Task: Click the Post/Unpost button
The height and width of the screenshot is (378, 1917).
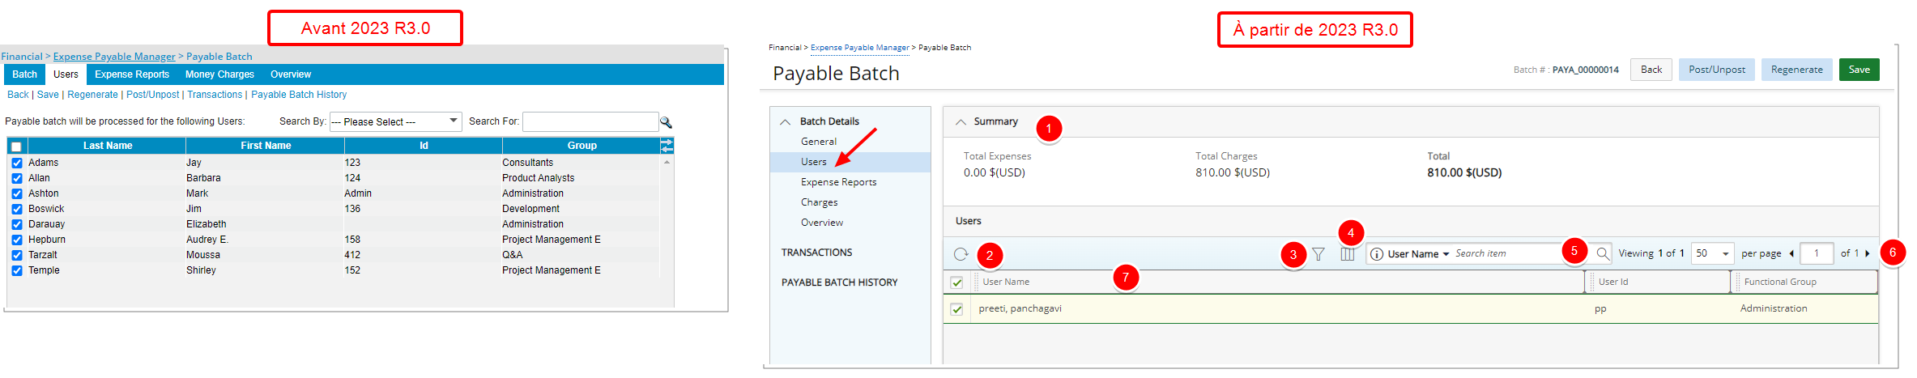Action: tap(1716, 70)
